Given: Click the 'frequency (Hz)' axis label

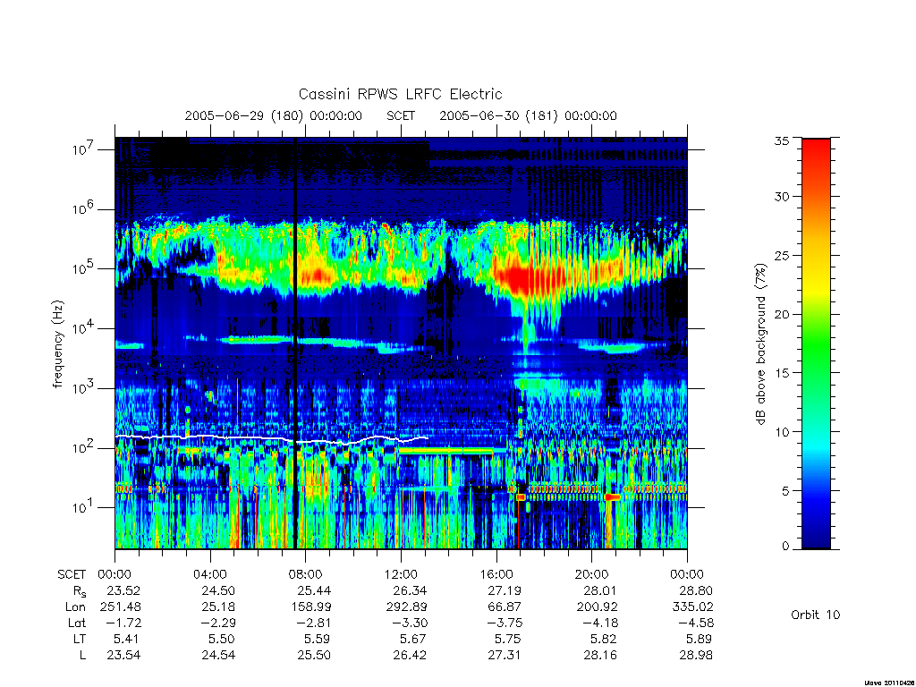Looking at the screenshot, I should [x=58, y=344].
